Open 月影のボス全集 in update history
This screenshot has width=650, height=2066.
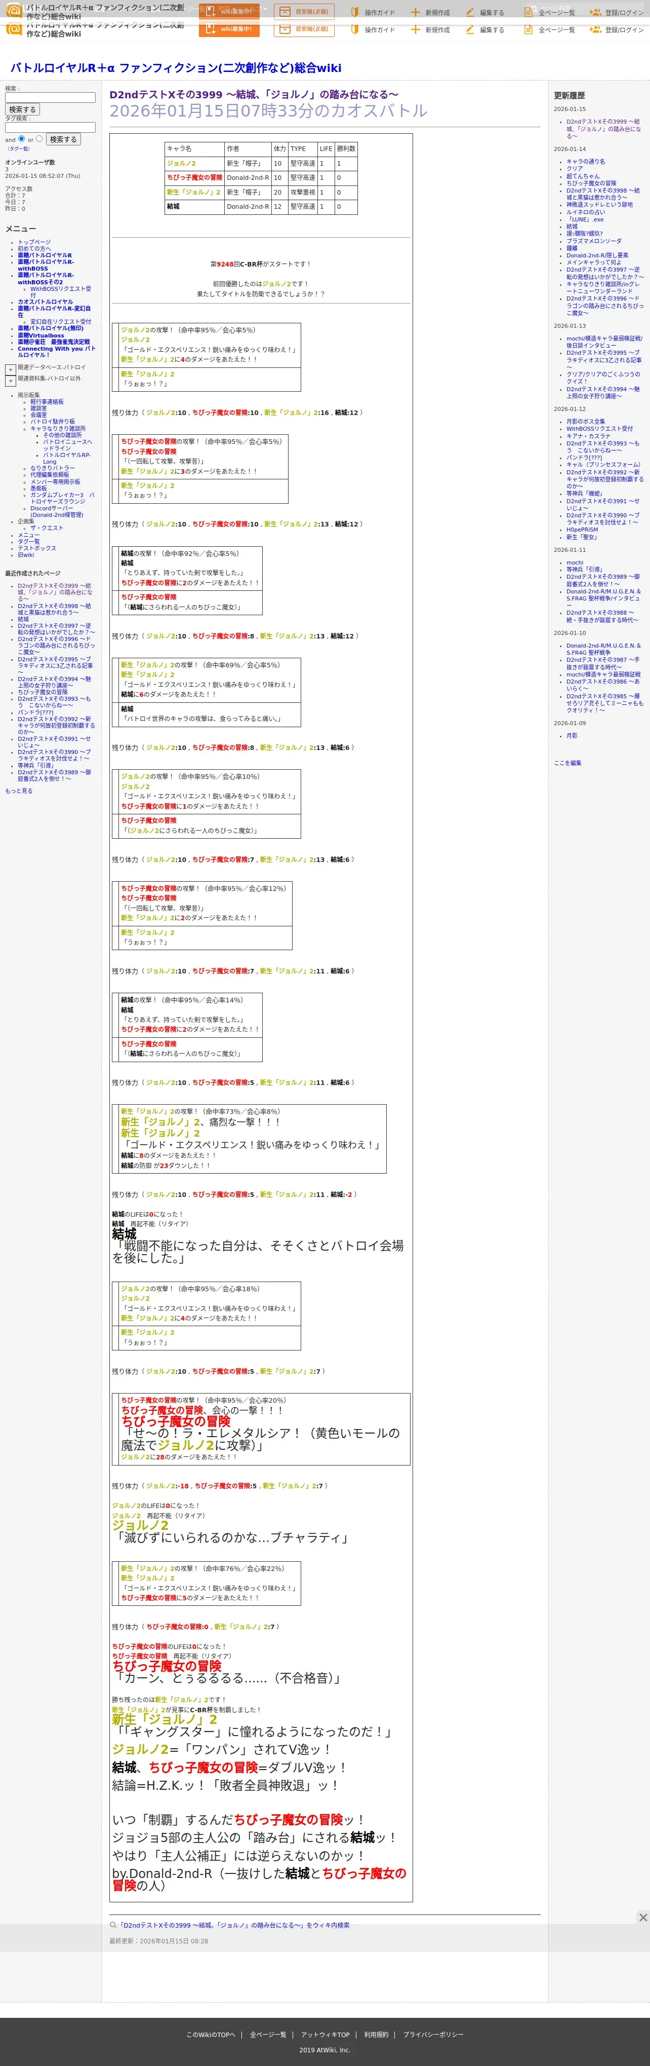[x=586, y=421]
